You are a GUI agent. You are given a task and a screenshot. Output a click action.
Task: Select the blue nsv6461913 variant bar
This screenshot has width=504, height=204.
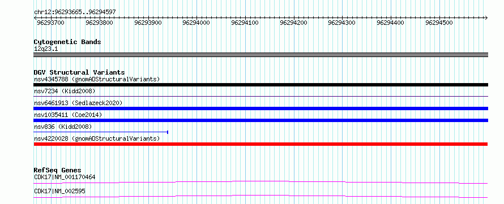(x=260, y=108)
